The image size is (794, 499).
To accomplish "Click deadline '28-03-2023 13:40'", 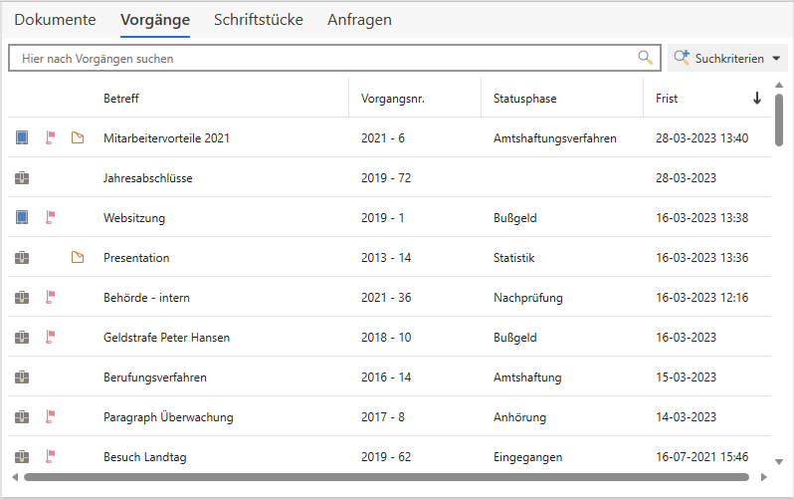I will tap(701, 137).
